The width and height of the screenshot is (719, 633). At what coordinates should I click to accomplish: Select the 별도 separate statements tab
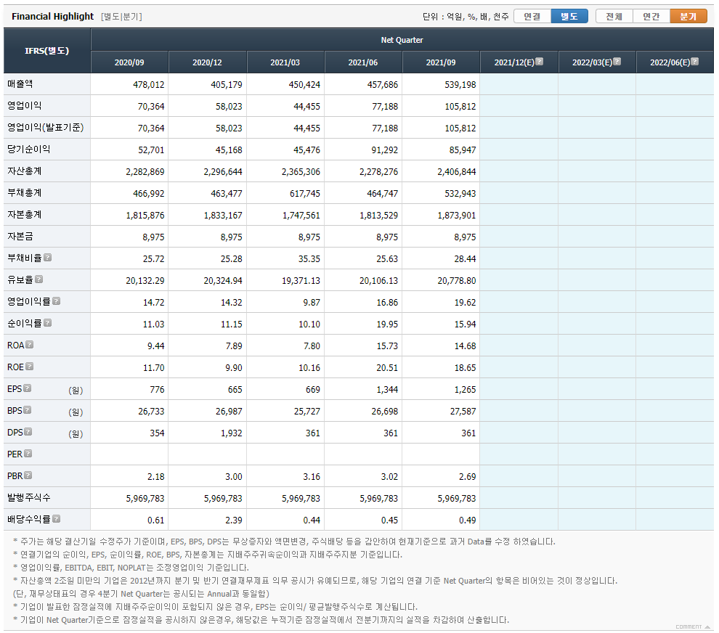click(x=569, y=17)
